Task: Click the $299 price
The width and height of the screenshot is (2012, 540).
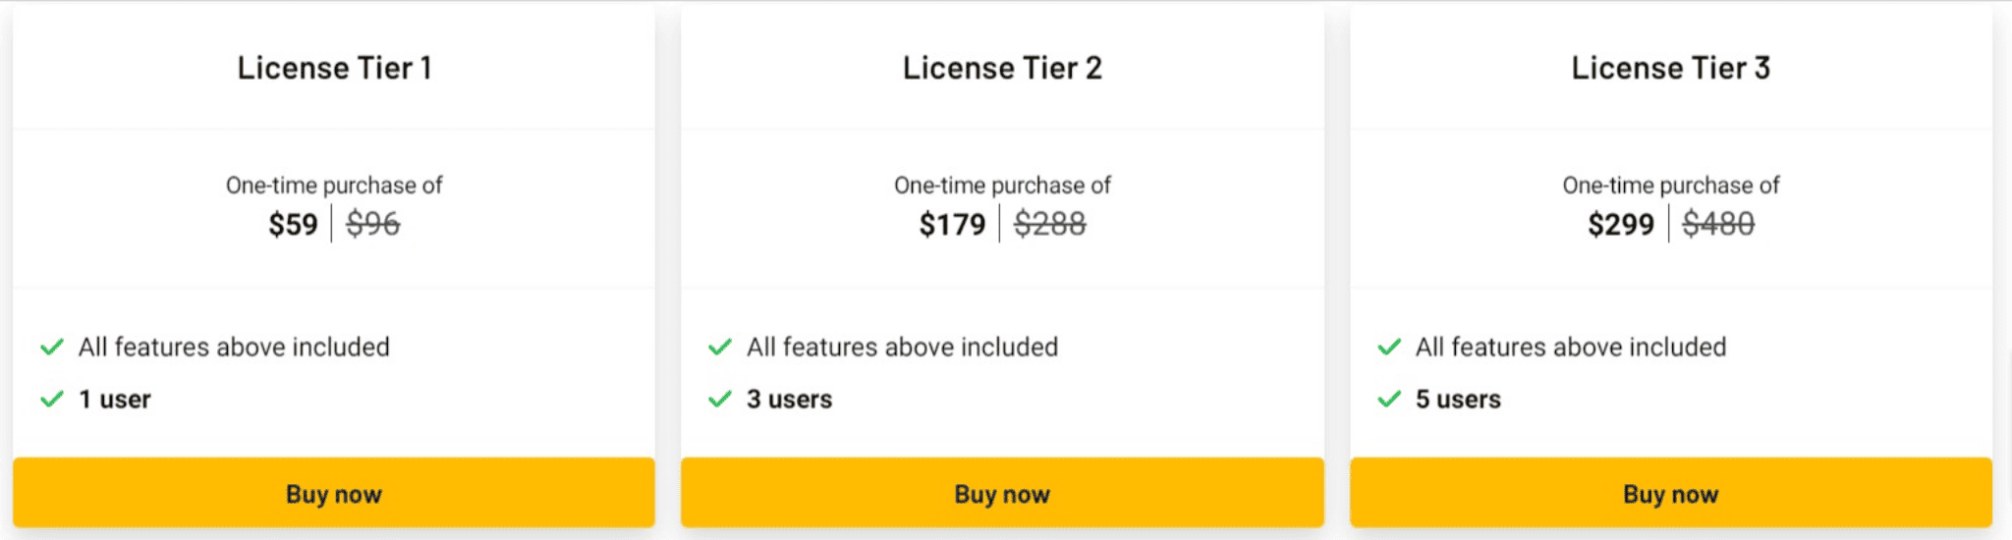Action: 1621,225
